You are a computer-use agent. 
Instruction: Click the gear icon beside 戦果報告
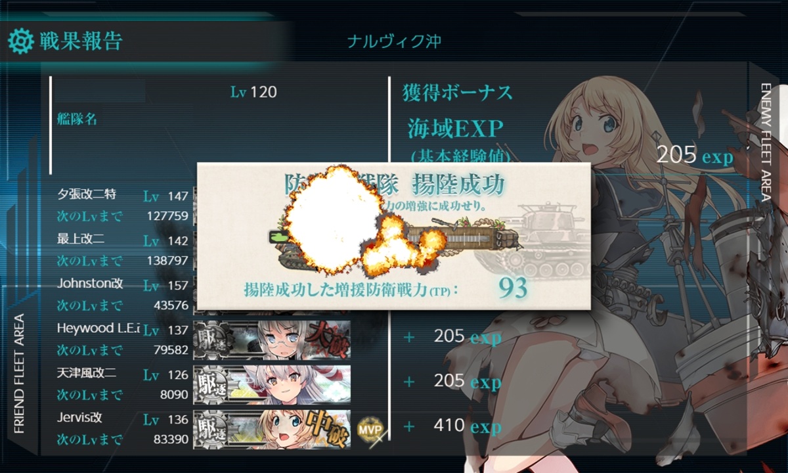[x=20, y=42]
